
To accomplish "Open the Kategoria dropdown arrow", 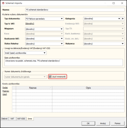I will click(119, 19).
